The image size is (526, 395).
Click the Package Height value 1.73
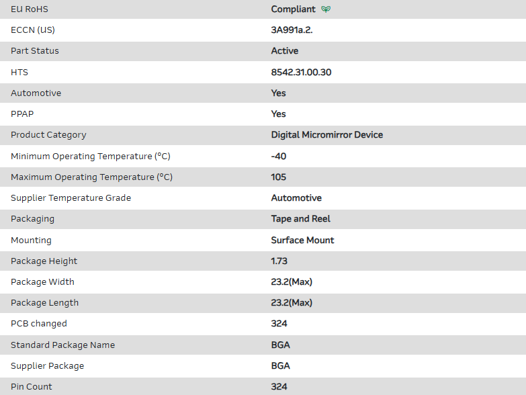point(279,261)
